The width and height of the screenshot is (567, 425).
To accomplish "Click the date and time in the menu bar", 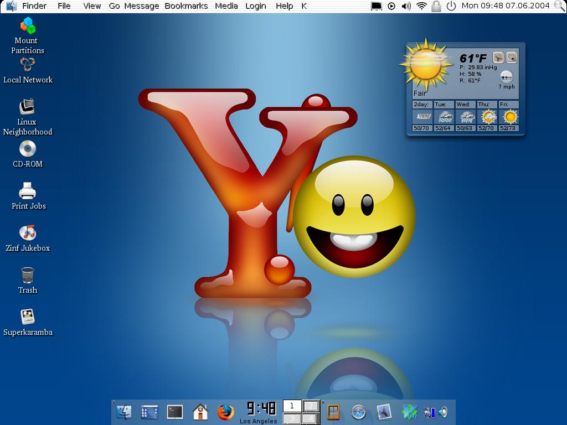I will (x=506, y=6).
